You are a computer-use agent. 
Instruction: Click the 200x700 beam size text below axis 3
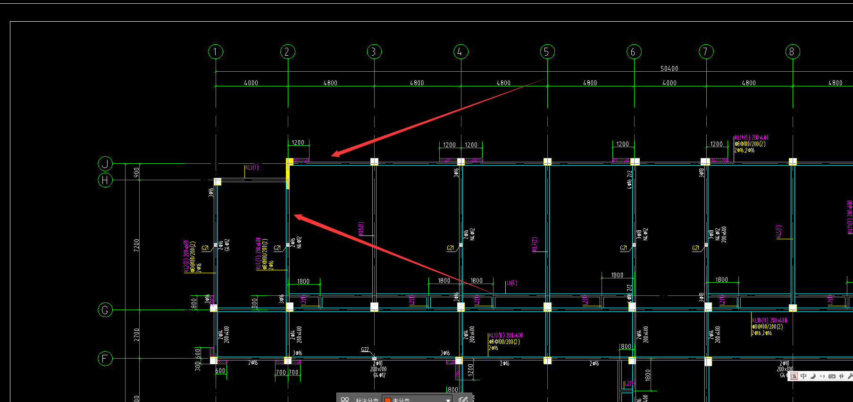point(378,369)
